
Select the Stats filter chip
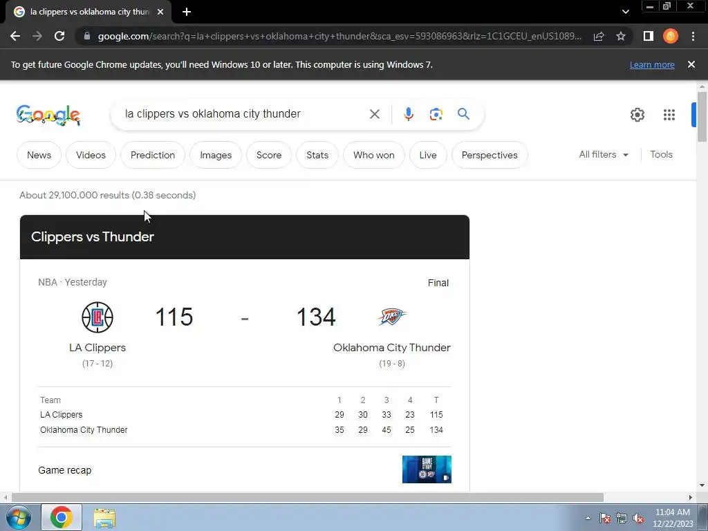pyautogui.click(x=317, y=155)
